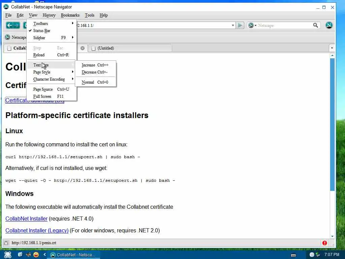The height and width of the screenshot is (259, 345).
Task: Choose Decrease text size option
Action: 95,72
